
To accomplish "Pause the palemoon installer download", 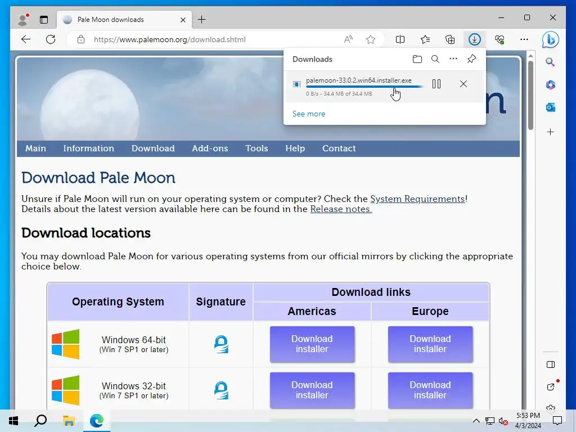I will (436, 84).
